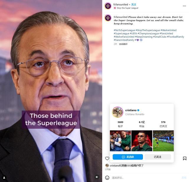Click Cristiano's profile picture in hover card
Image resolution: width=189 pixels, height=182 pixels.
pyautogui.click(x=118, y=112)
